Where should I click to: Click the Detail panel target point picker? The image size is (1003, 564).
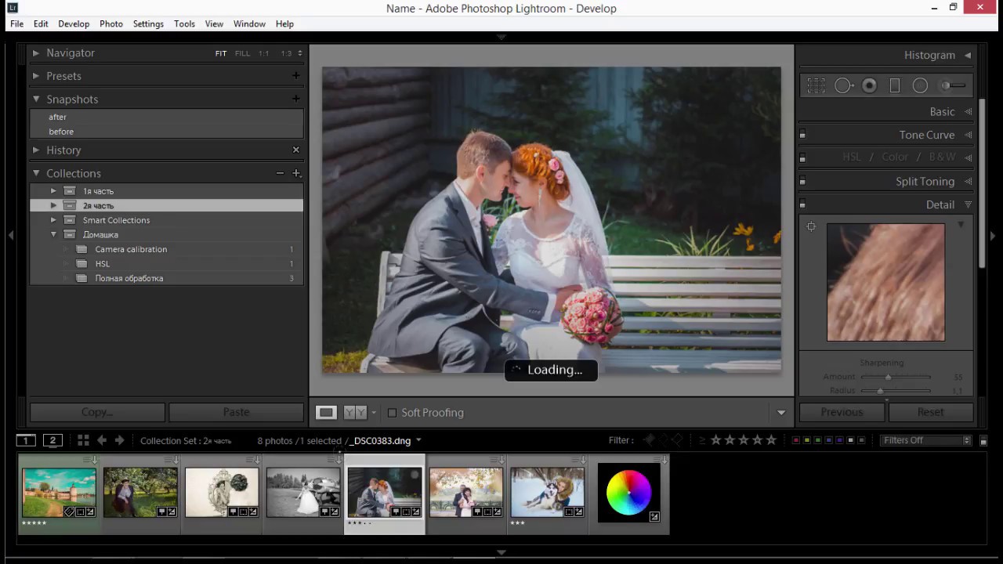pyautogui.click(x=811, y=227)
